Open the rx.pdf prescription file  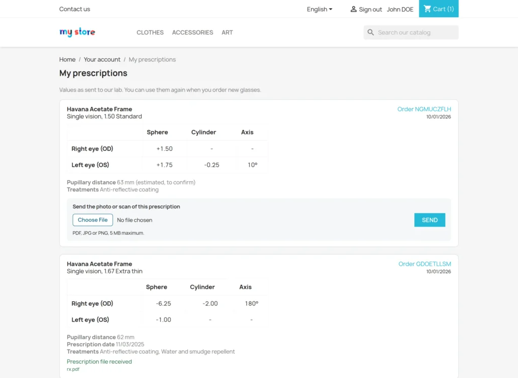click(73, 369)
